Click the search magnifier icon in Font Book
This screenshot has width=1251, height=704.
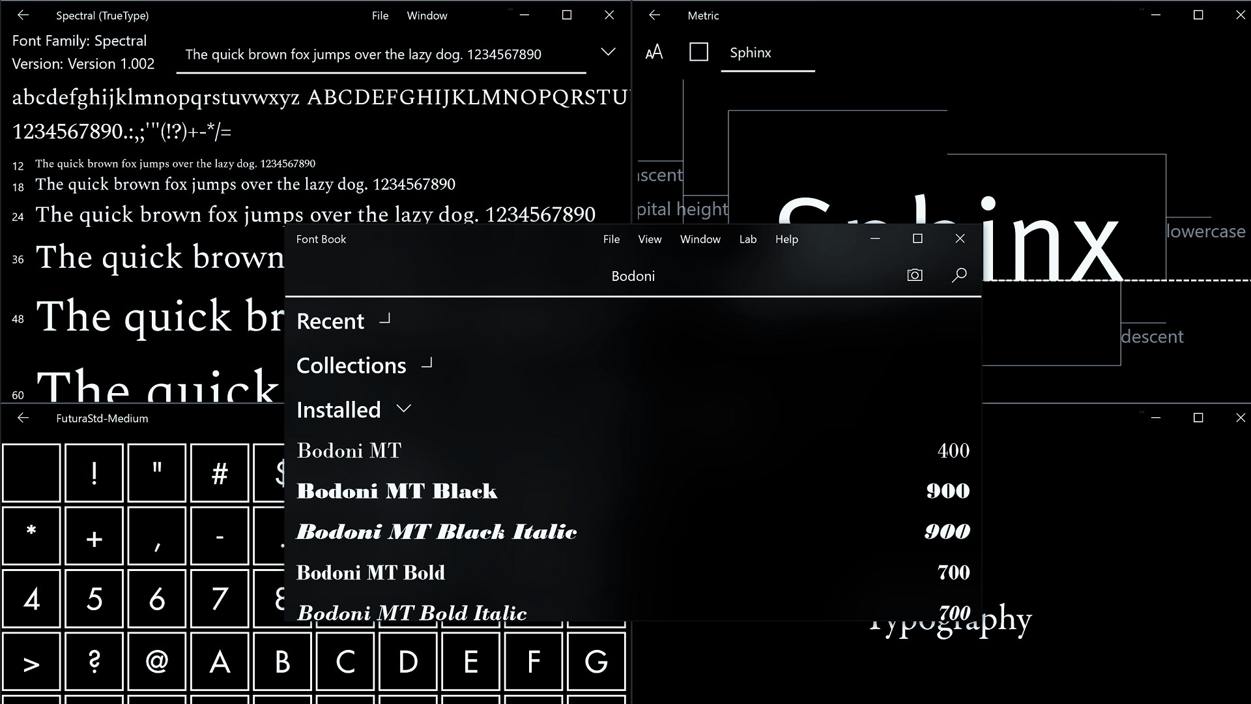tap(959, 275)
